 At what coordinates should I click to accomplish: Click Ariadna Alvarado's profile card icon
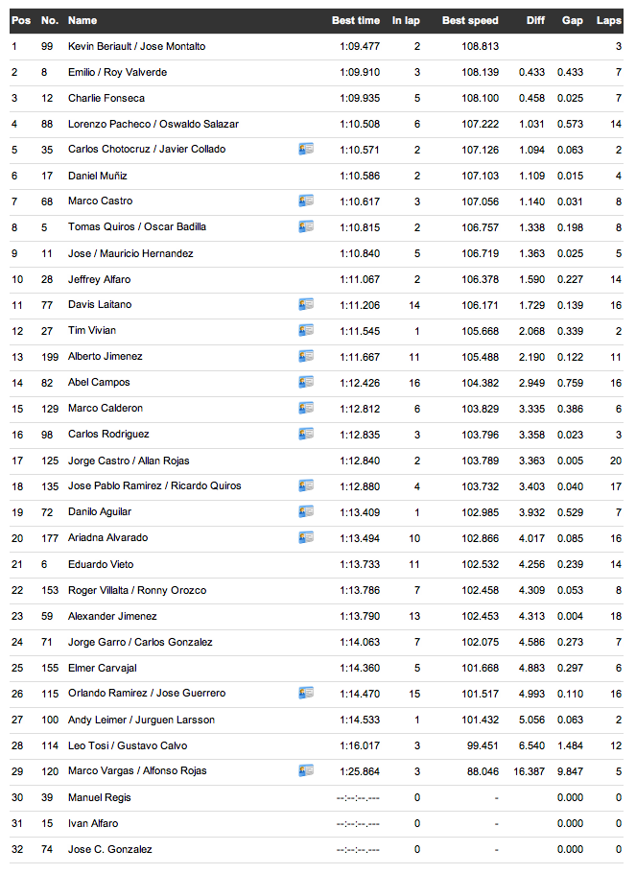pos(306,538)
